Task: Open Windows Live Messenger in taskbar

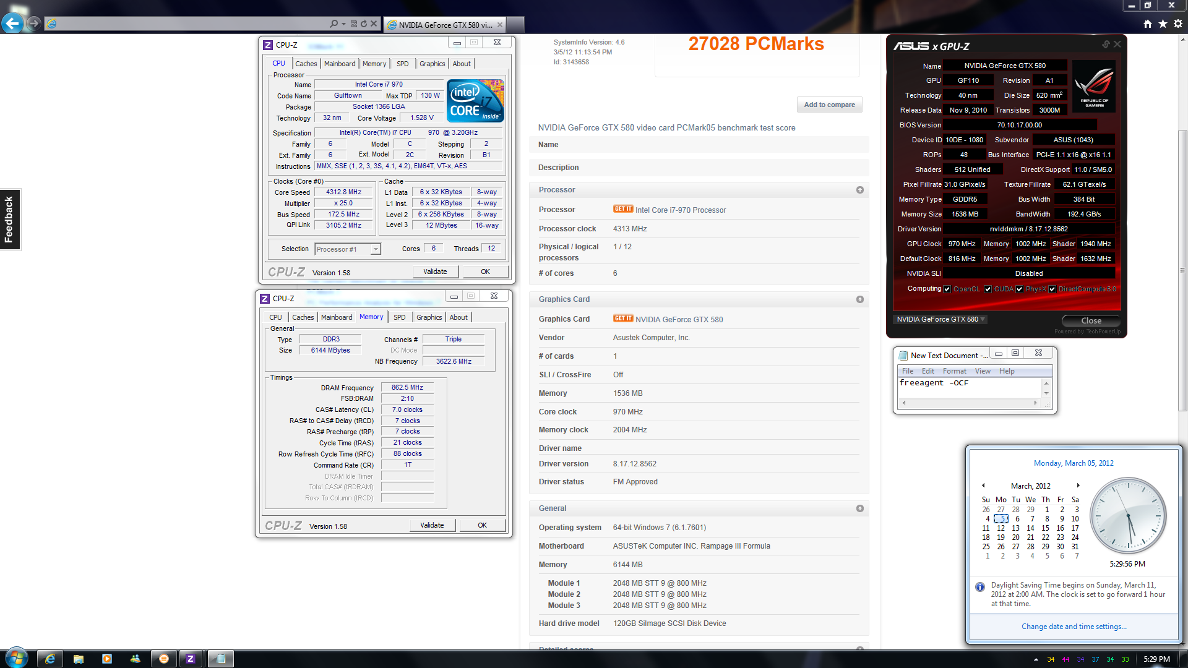Action: (x=136, y=659)
